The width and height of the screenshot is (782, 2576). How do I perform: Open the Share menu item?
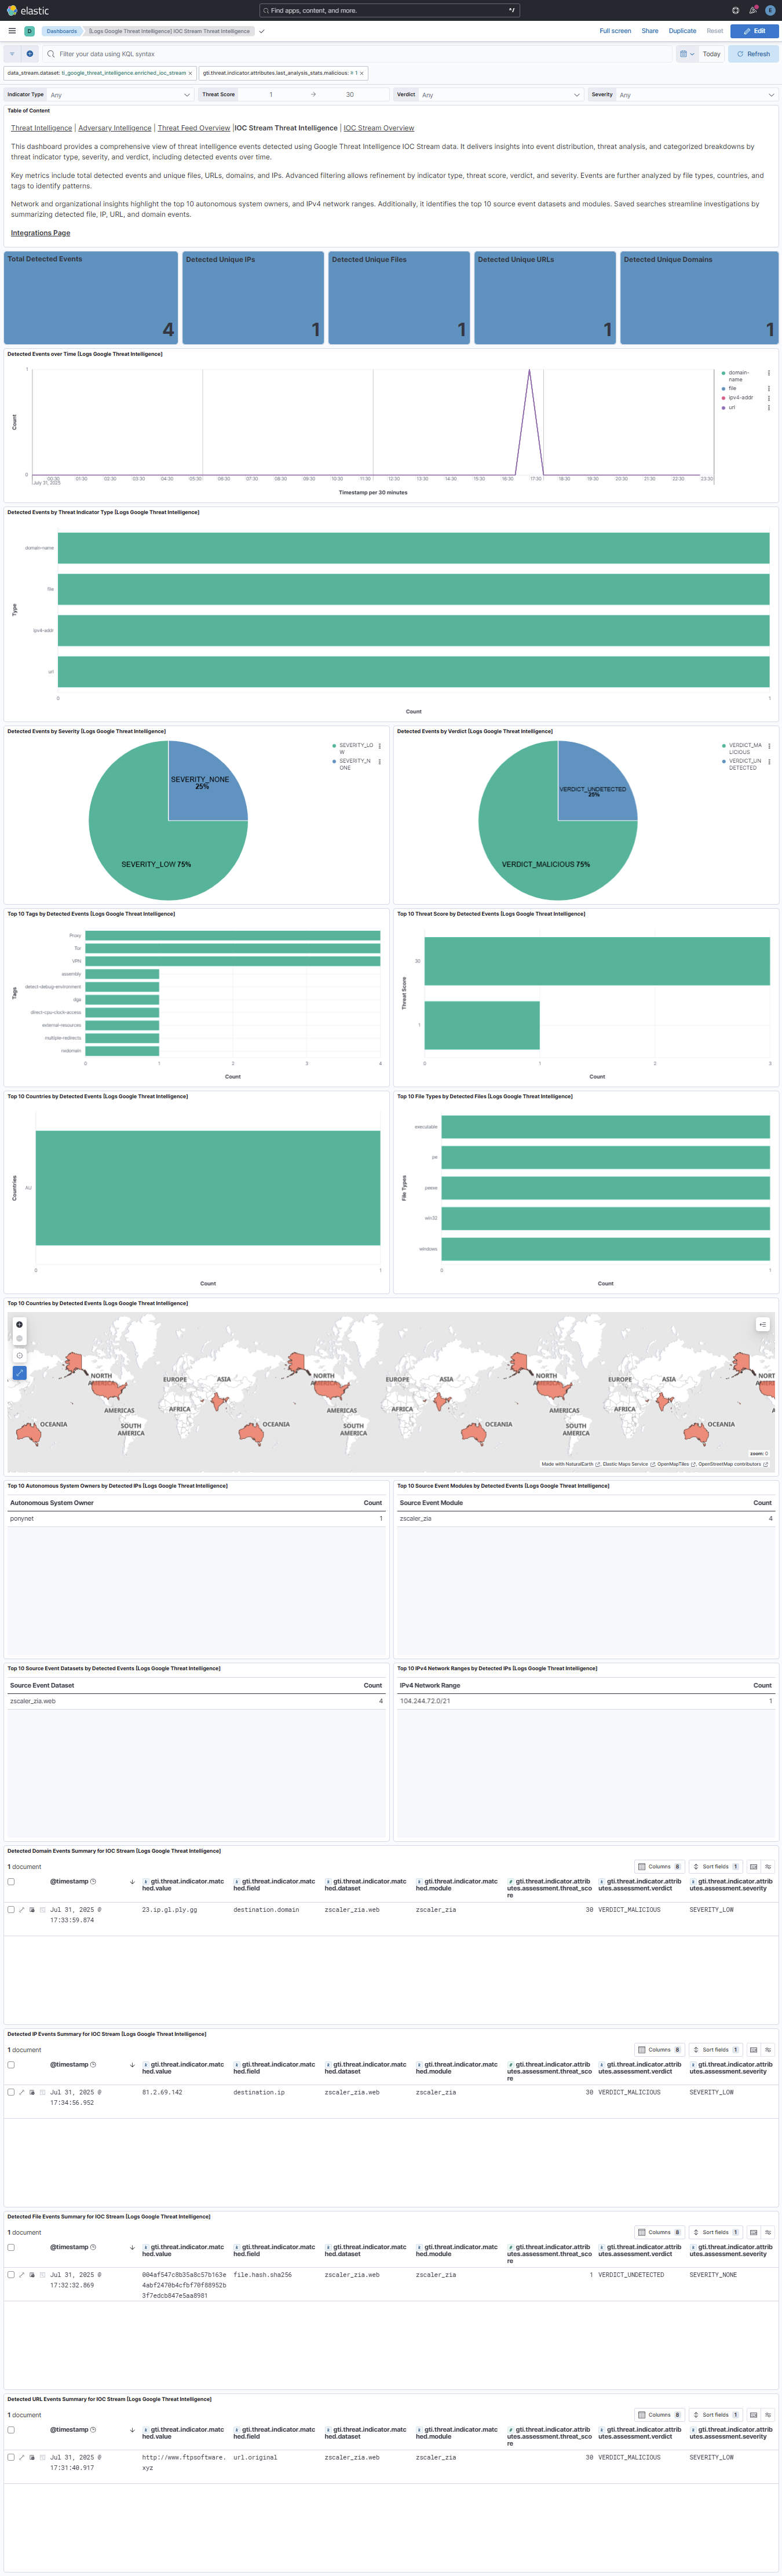tap(649, 31)
